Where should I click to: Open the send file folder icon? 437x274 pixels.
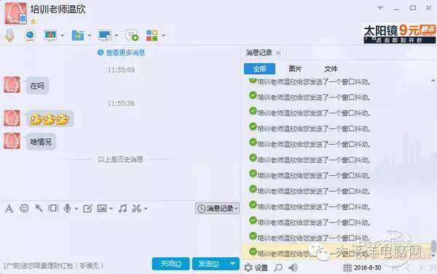(78, 36)
